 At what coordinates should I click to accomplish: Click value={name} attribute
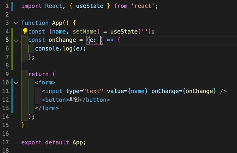(127, 91)
